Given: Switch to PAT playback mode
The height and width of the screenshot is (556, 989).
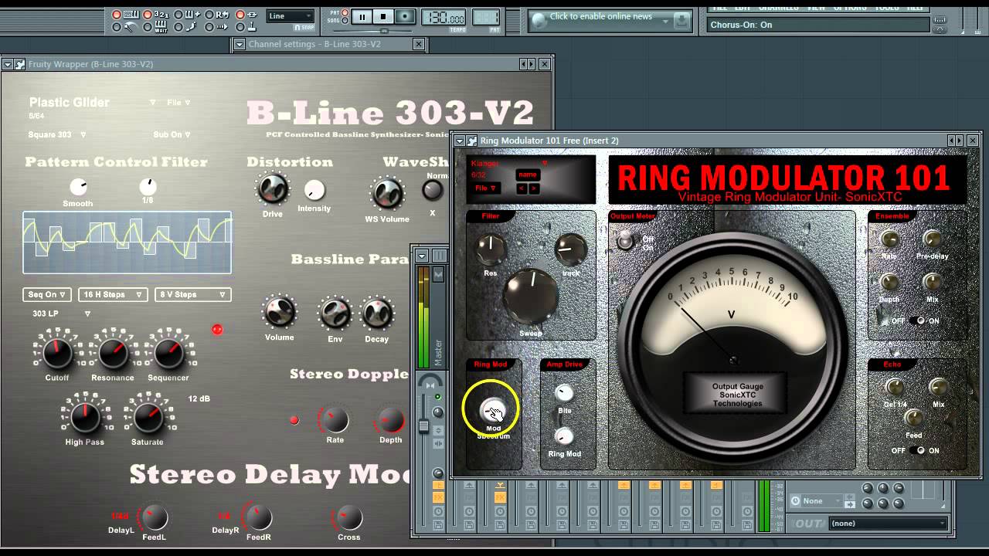Looking at the screenshot, I should point(345,13).
